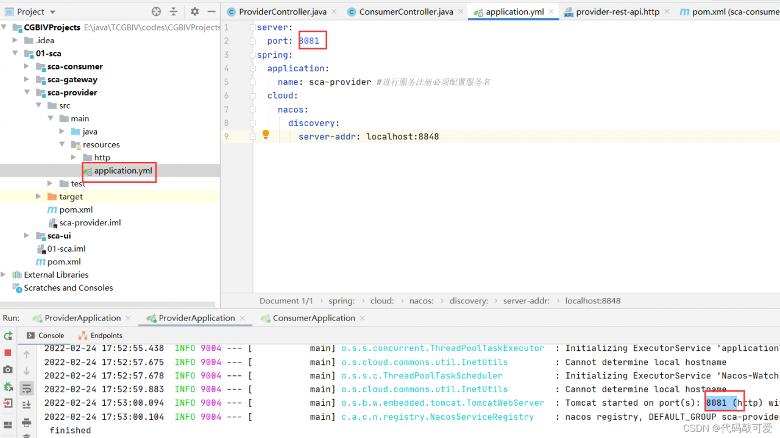Click line number 5 in the gutter
Image resolution: width=780 pixels, height=438 pixels.
[x=227, y=82]
